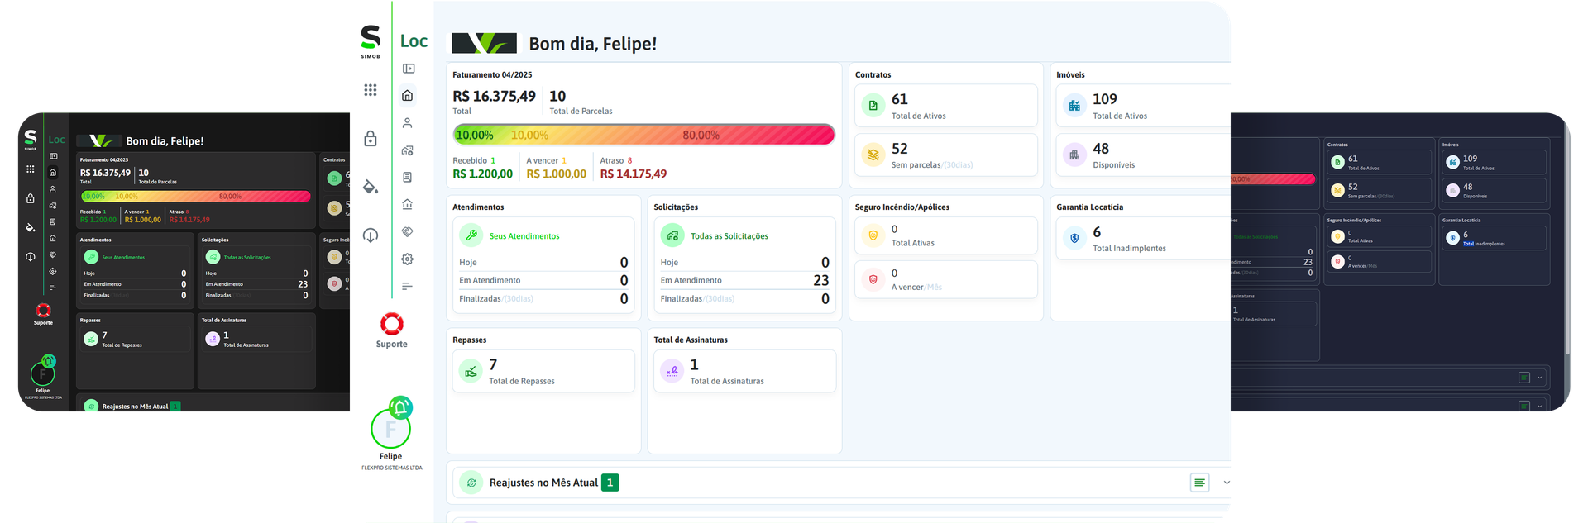Click FLEXPRO SISTEMAS LTDA under Felipe, light dashboard
1588x523 pixels.
[x=392, y=468]
